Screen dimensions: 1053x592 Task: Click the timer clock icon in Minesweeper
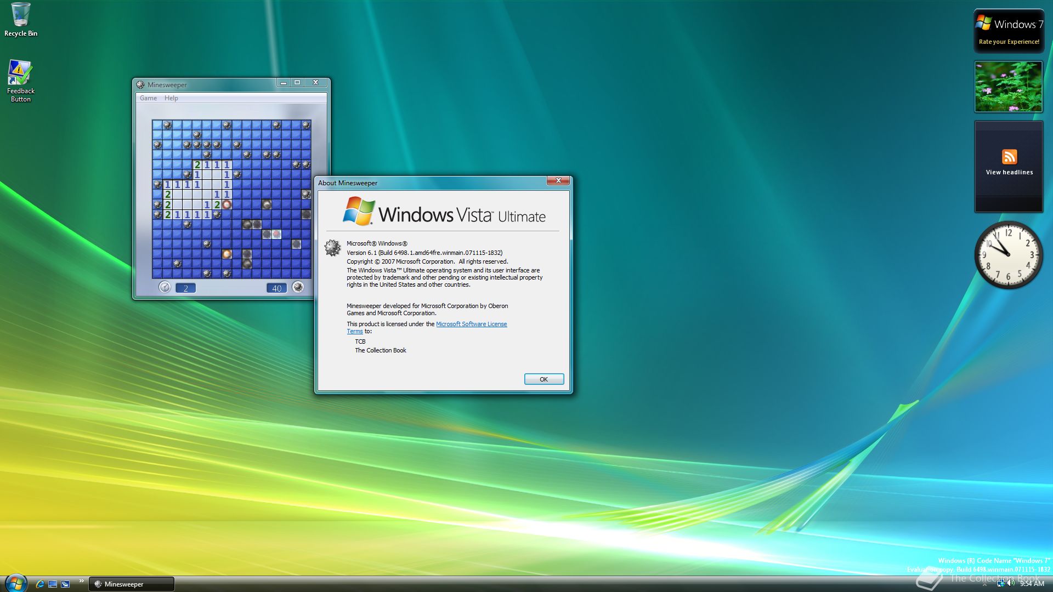pos(165,287)
